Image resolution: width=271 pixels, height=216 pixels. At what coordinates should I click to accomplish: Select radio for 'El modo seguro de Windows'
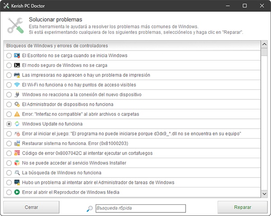pyautogui.click(x=9, y=66)
